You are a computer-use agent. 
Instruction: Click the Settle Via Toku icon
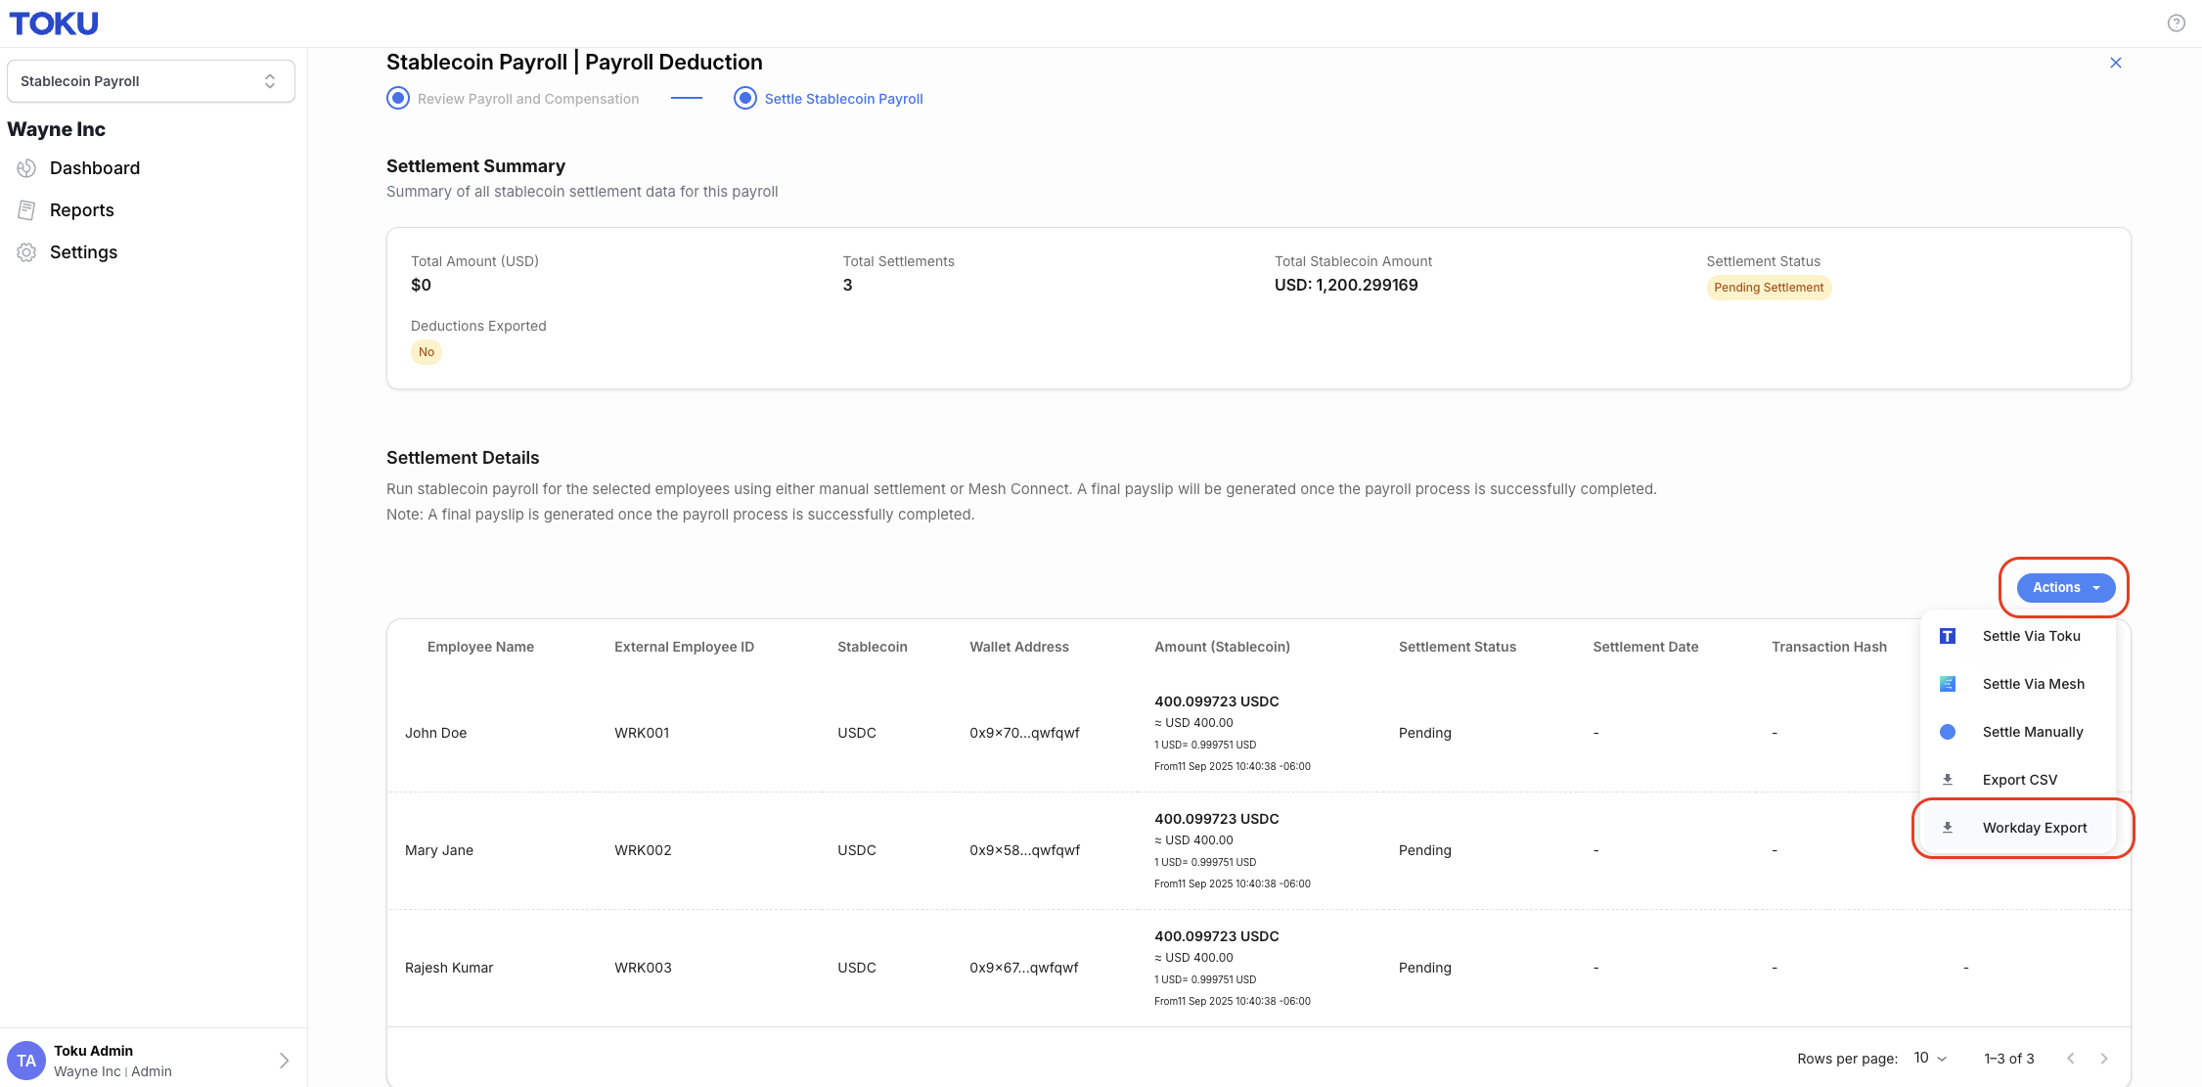click(1948, 636)
